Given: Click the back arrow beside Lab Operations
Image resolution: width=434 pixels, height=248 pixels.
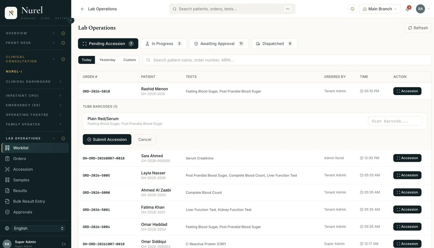Looking at the screenshot, I should [82, 9].
